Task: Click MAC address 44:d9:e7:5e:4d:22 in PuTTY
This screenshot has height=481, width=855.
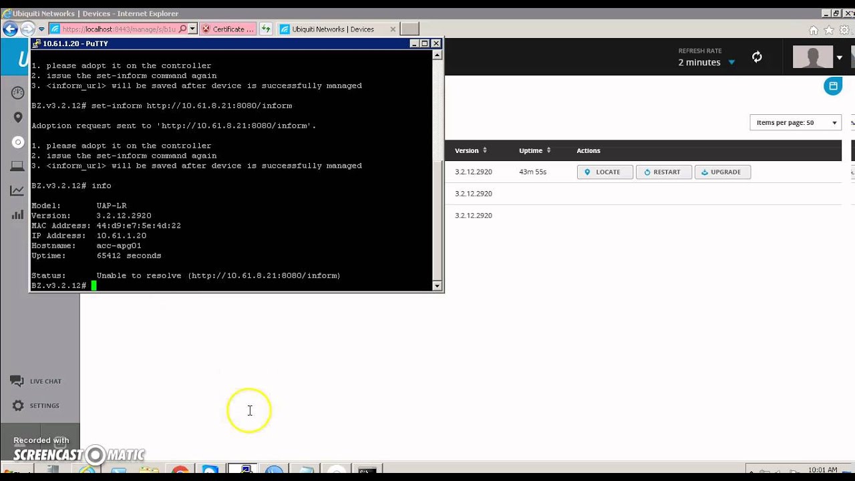Action: [x=138, y=226]
